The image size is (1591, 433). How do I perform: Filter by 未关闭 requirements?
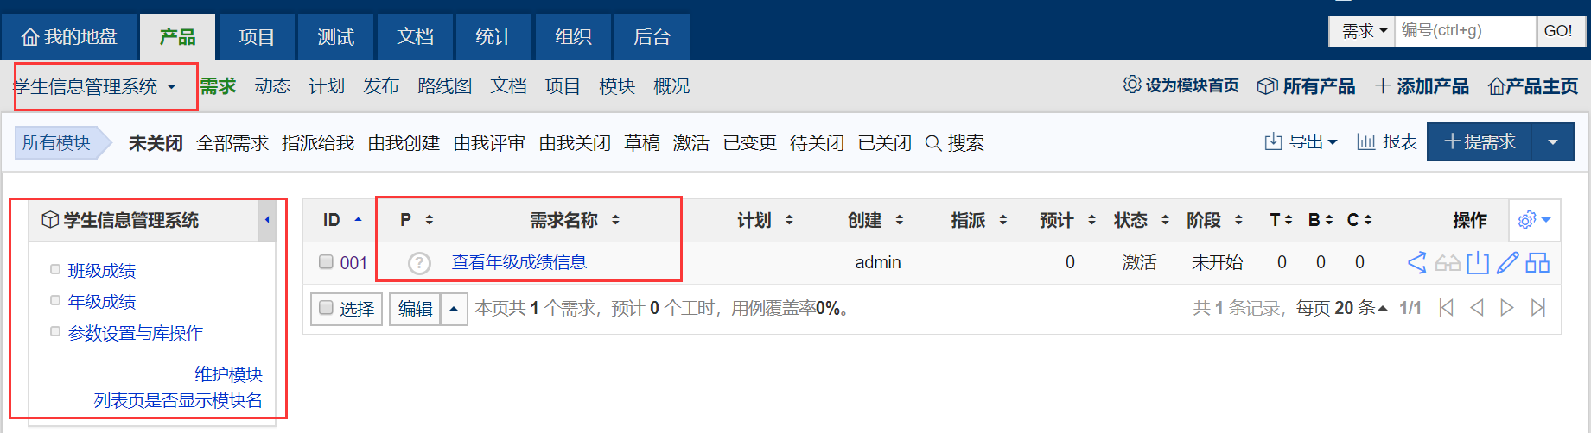156,143
